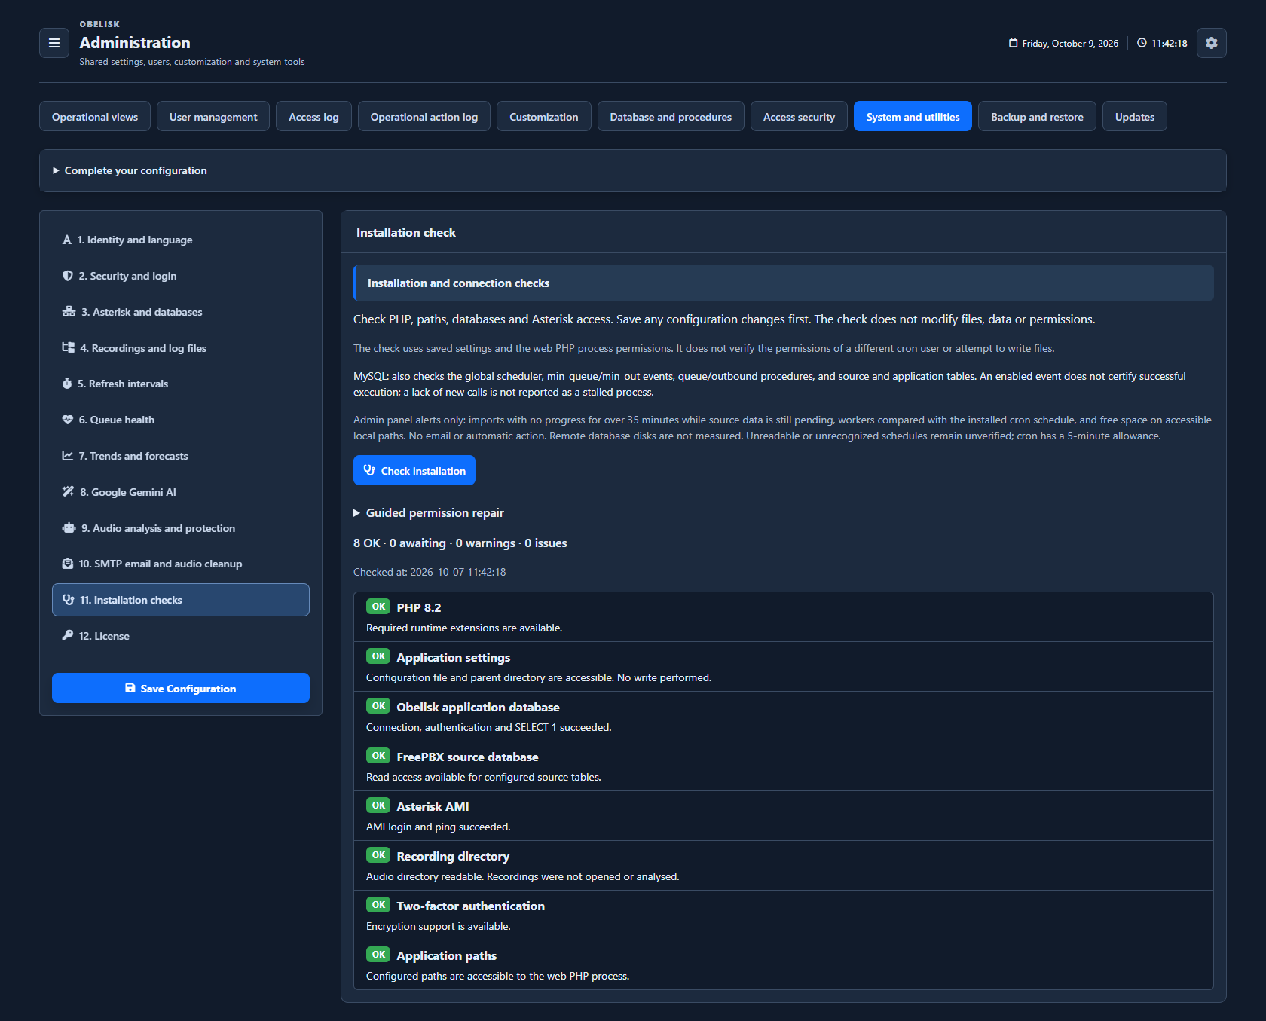The height and width of the screenshot is (1021, 1266).
Task: Select the Customization tab
Action: [x=544, y=116]
